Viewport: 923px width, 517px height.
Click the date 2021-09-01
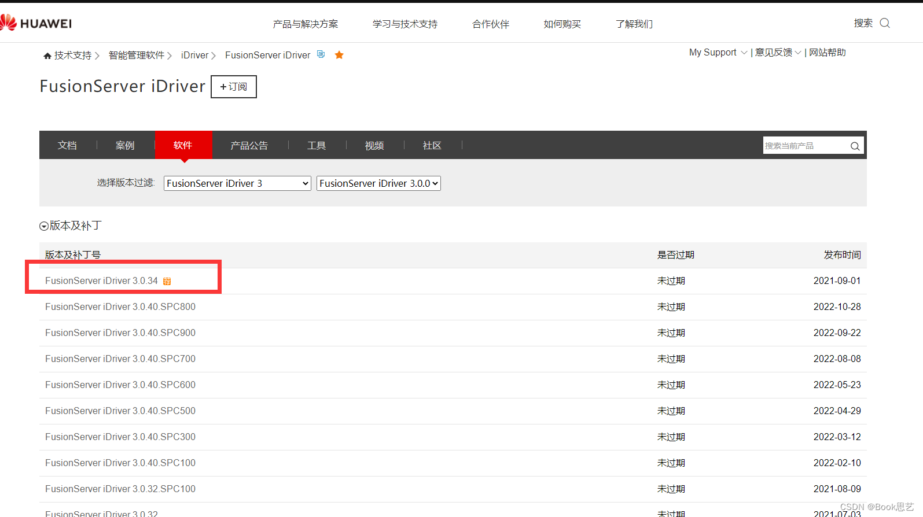[x=837, y=281]
